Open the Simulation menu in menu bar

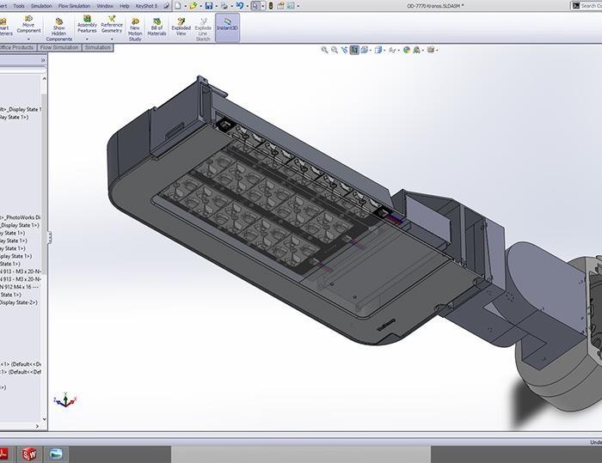[x=41, y=6]
